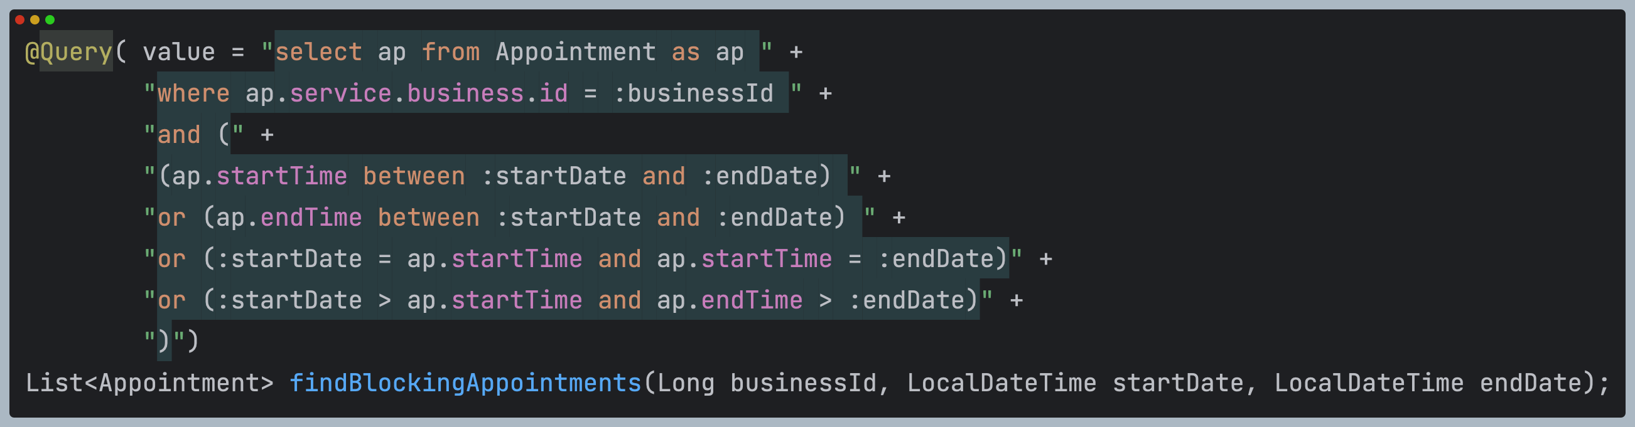Click 'between' on the ap.startTime line

click(x=414, y=176)
